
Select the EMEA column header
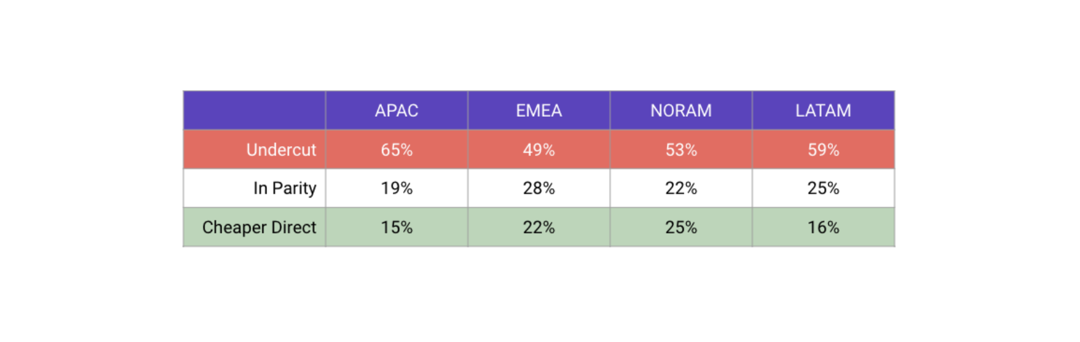(x=539, y=110)
